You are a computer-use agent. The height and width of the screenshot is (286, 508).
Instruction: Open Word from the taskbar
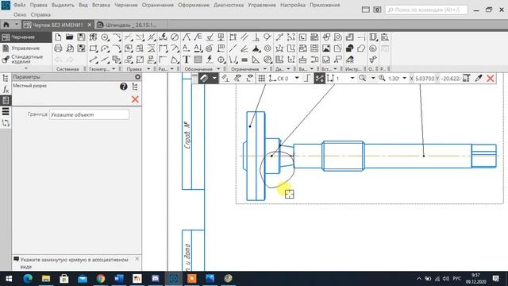tap(119, 279)
